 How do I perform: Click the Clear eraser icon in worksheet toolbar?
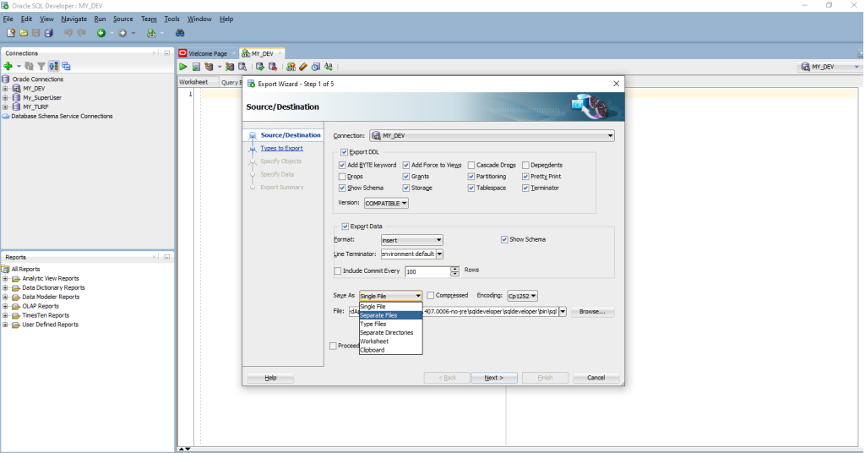303,67
